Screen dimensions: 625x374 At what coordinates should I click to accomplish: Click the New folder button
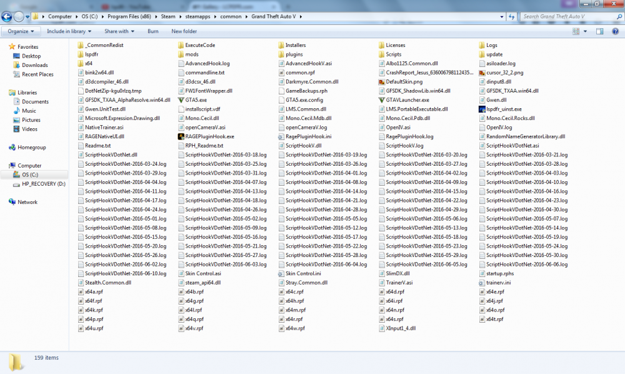coord(184,31)
